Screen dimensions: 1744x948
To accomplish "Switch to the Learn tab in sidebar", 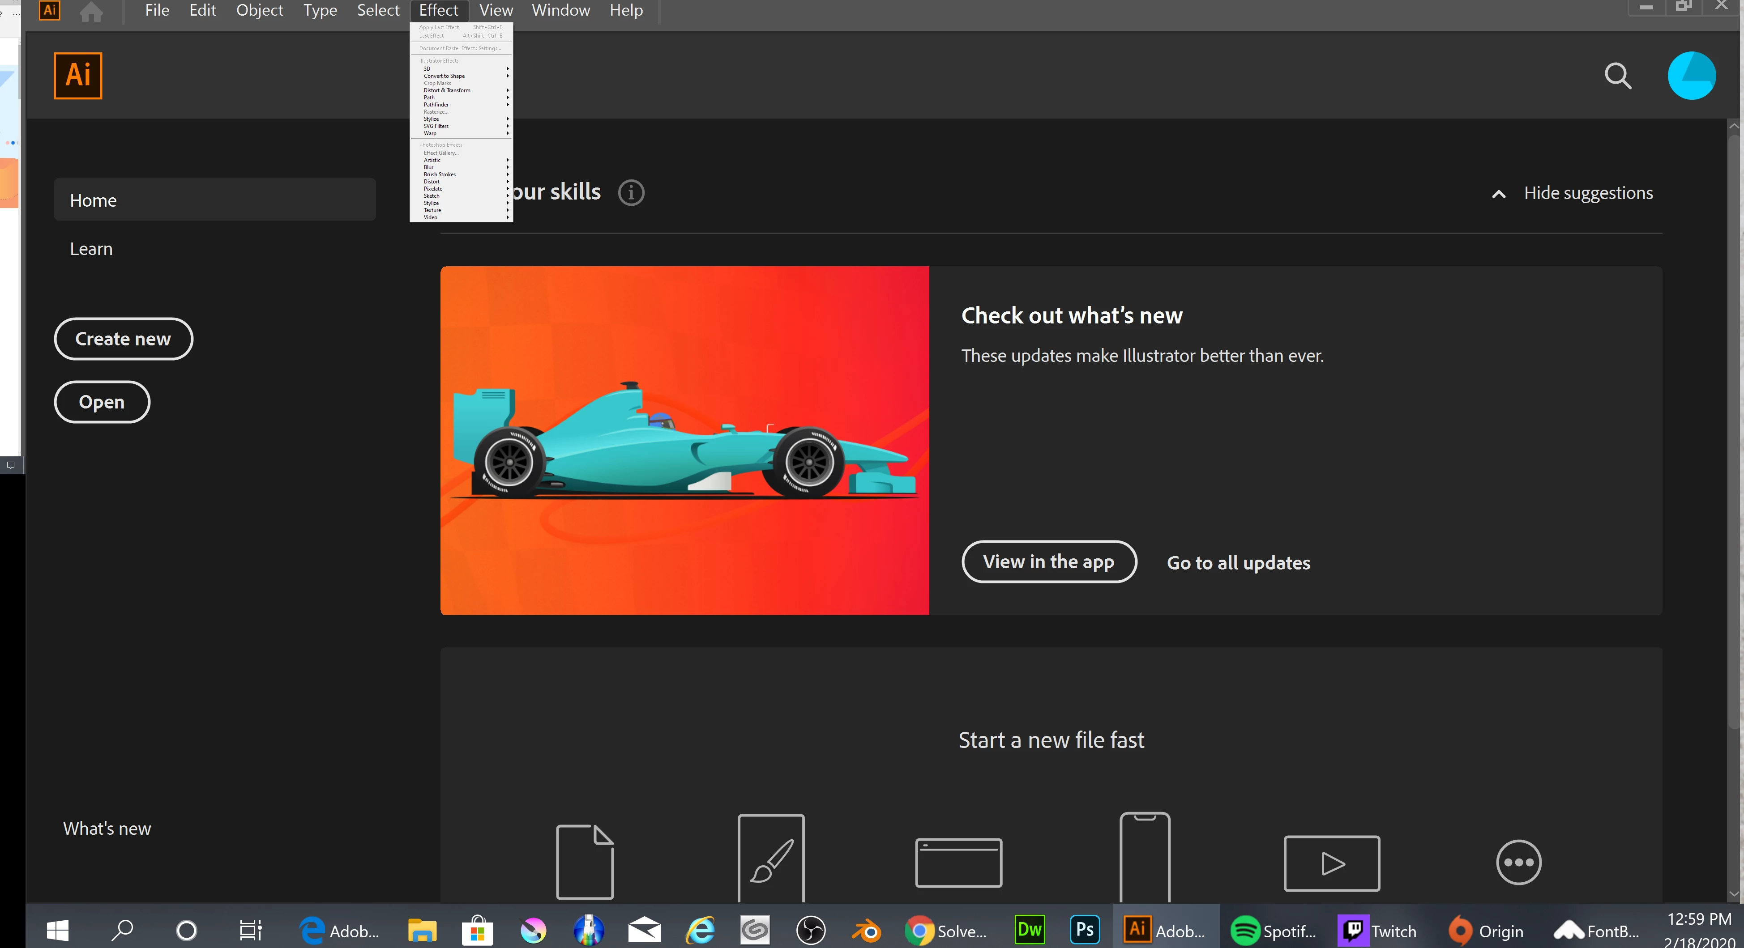I will tap(91, 249).
